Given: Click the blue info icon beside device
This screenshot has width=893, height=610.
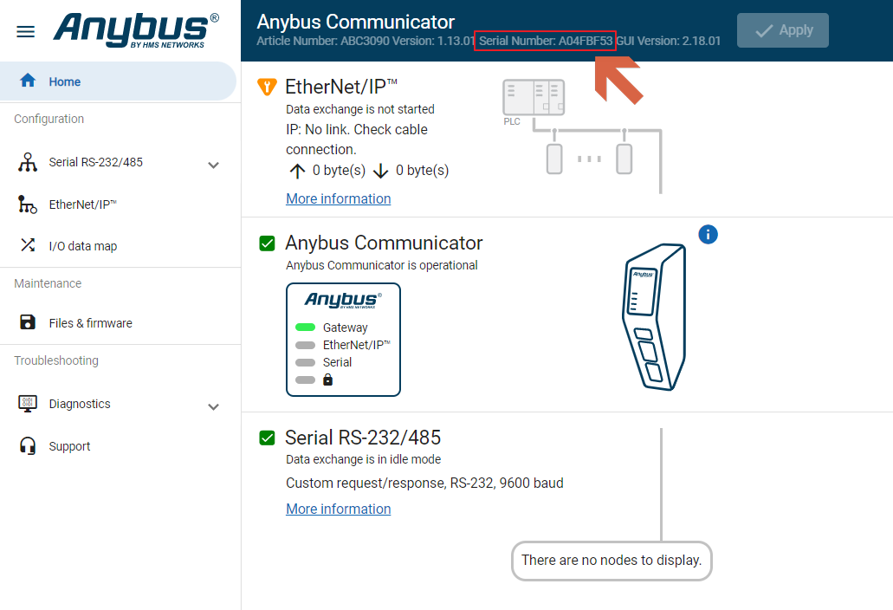Looking at the screenshot, I should [708, 234].
